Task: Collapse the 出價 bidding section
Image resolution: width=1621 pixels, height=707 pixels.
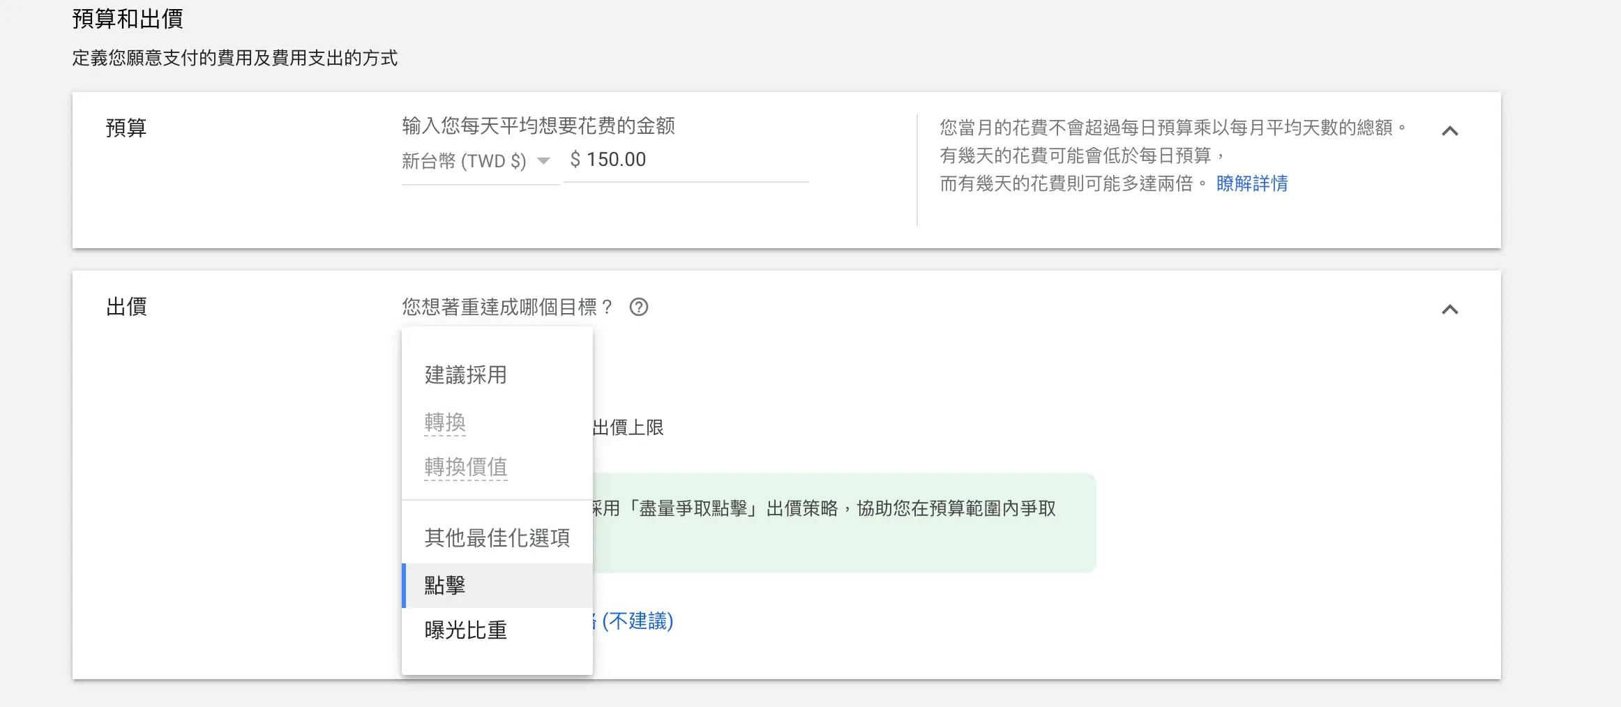Action: click(1449, 310)
